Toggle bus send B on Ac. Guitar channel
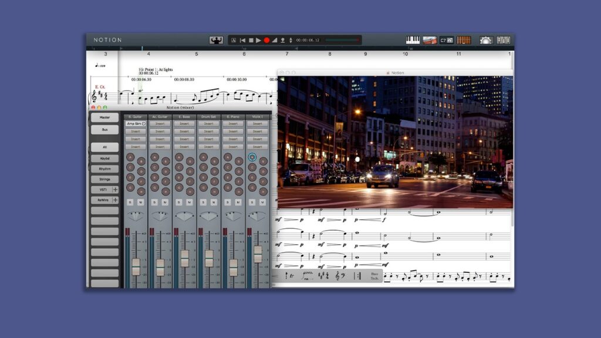 (x=166, y=161)
